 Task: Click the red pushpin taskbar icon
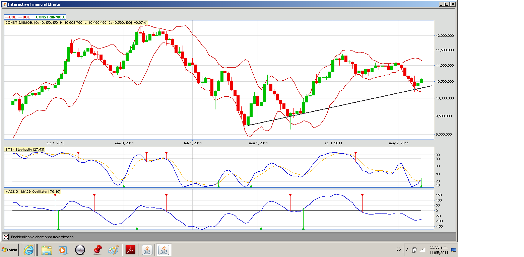[97, 250]
